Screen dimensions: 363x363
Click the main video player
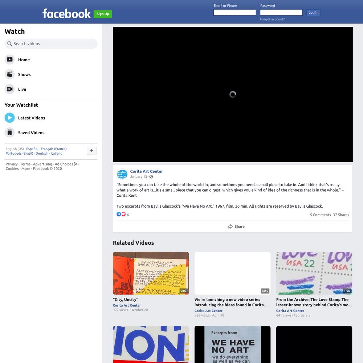233,94
